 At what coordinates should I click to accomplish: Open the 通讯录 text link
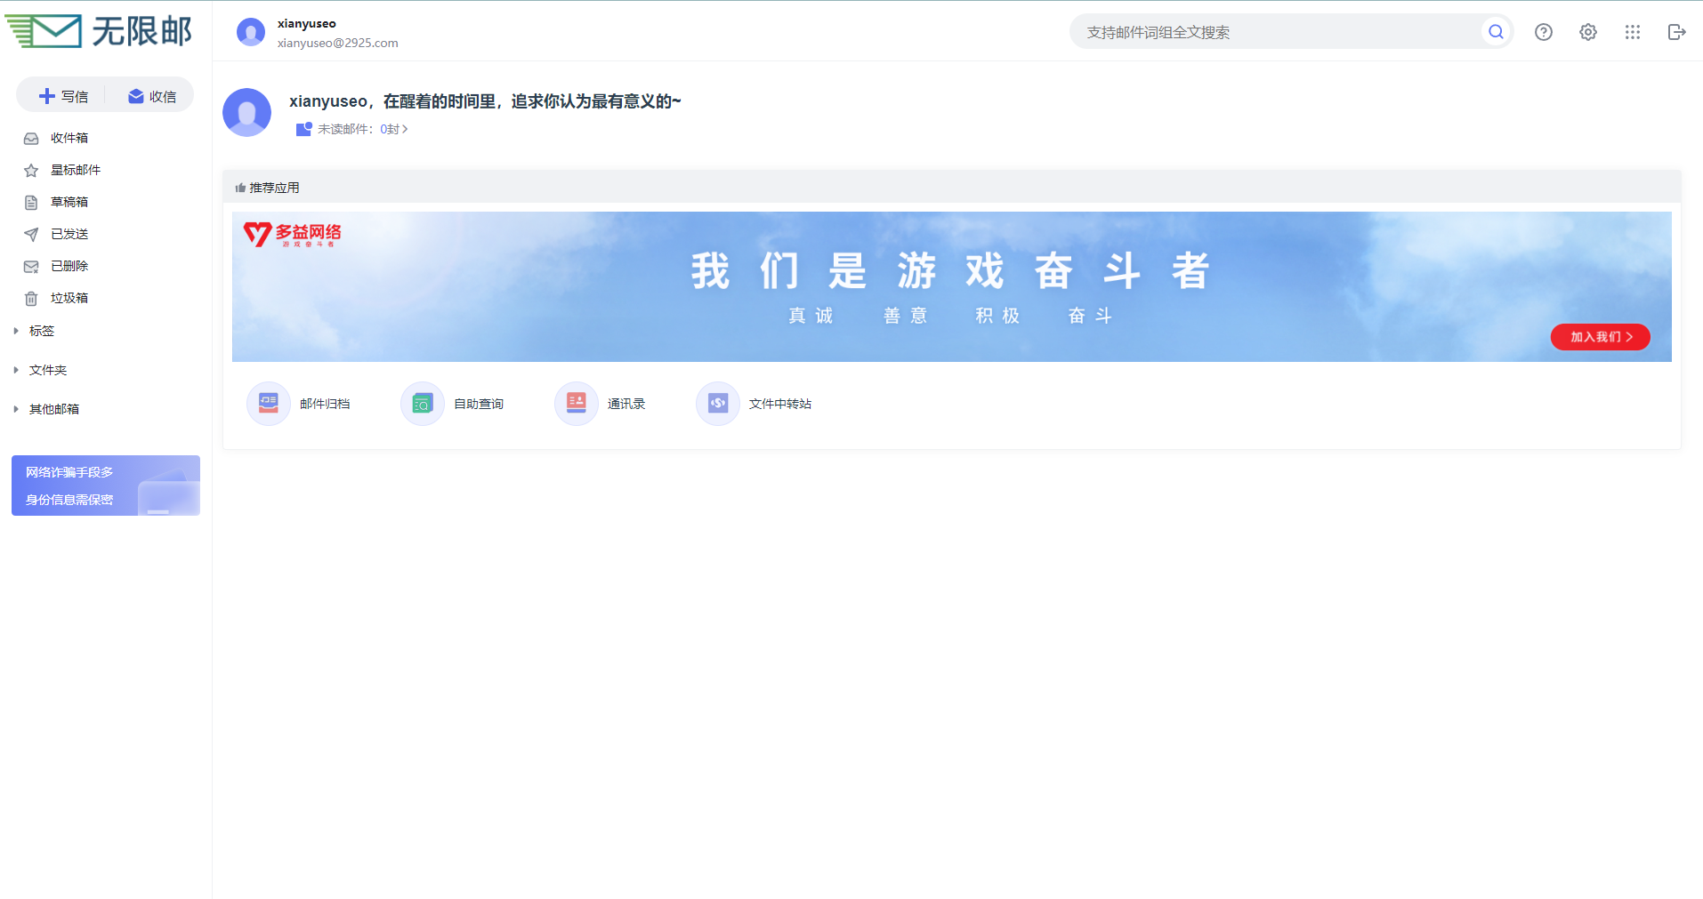(x=626, y=404)
